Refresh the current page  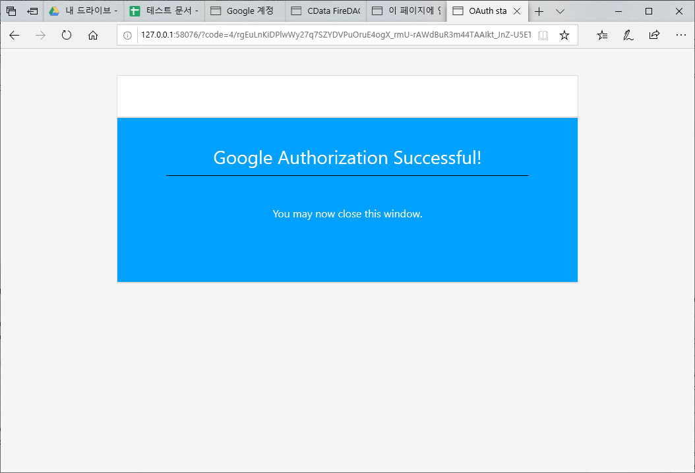pos(67,36)
